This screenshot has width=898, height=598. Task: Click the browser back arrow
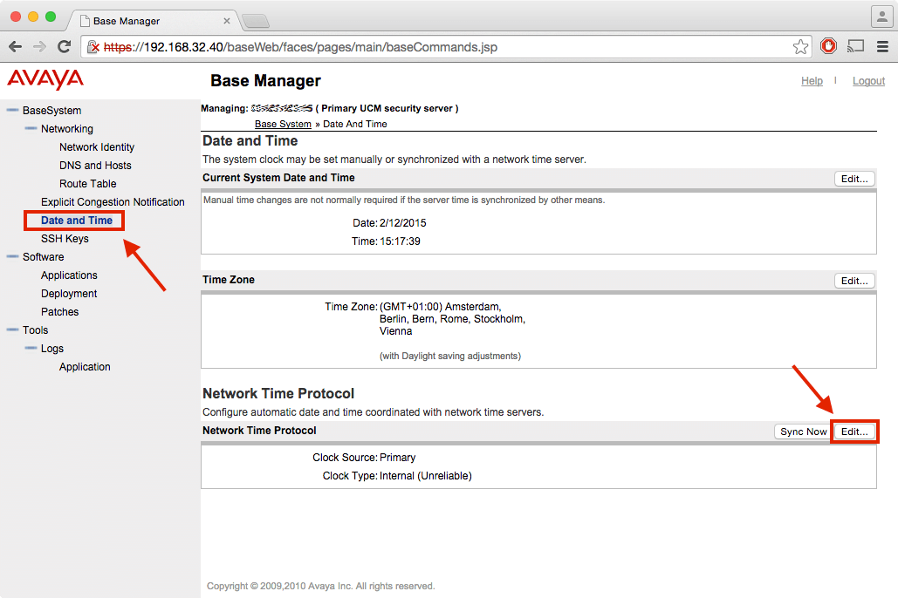(x=16, y=47)
